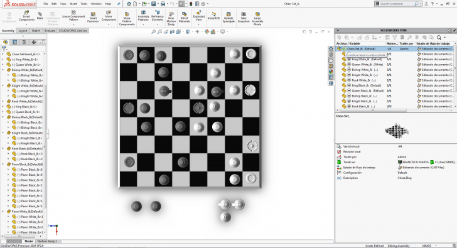Enable Large Assembly Mode
This screenshot has height=248, width=457.
pyautogui.click(x=257, y=19)
